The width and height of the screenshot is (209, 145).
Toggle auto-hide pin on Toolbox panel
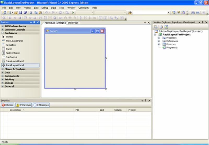pos(34,22)
